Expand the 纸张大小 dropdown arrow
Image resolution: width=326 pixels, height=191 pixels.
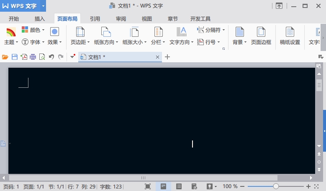click(145, 42)
